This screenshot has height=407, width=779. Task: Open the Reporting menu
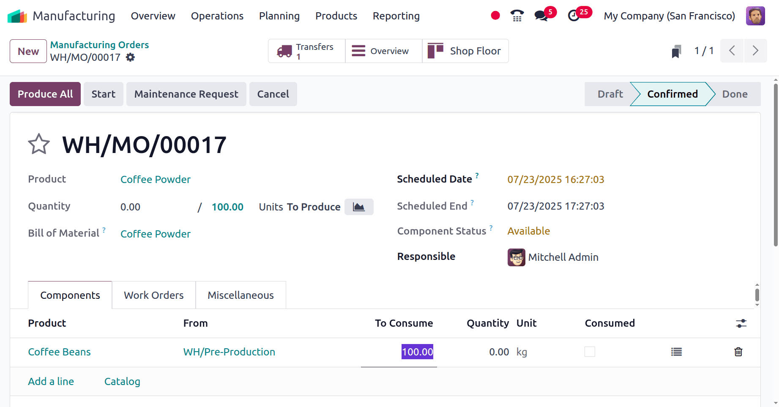point(396,16)
